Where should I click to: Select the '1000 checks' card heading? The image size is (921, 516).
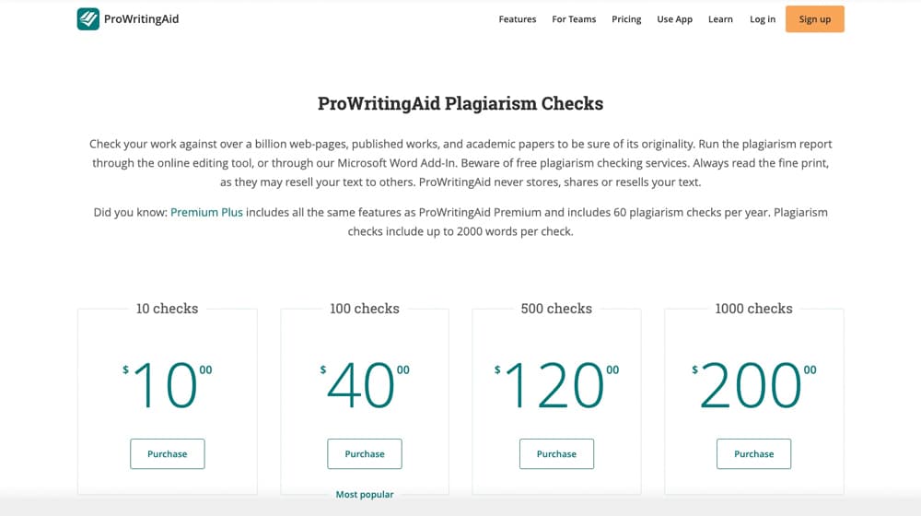(x=753, y=309)
